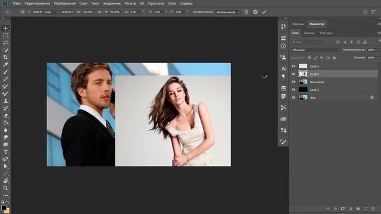Select the Path Selection arrow tool
Image resolution: width=381 pixels, height=214 pixels.
(x=5, y=166)
